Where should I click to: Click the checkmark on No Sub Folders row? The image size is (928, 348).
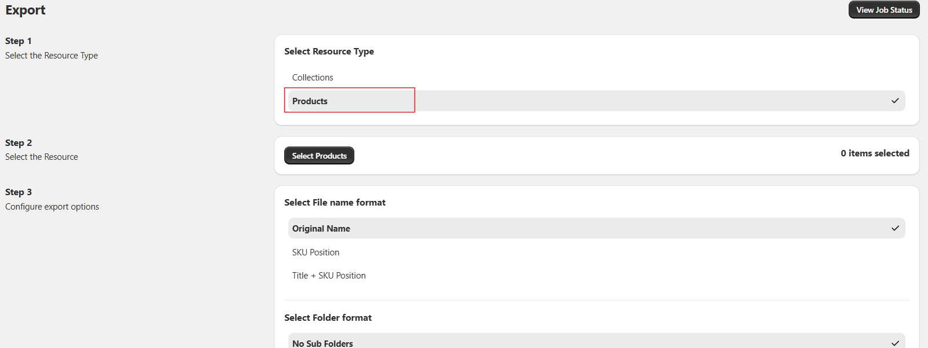(x=895, y=343)
